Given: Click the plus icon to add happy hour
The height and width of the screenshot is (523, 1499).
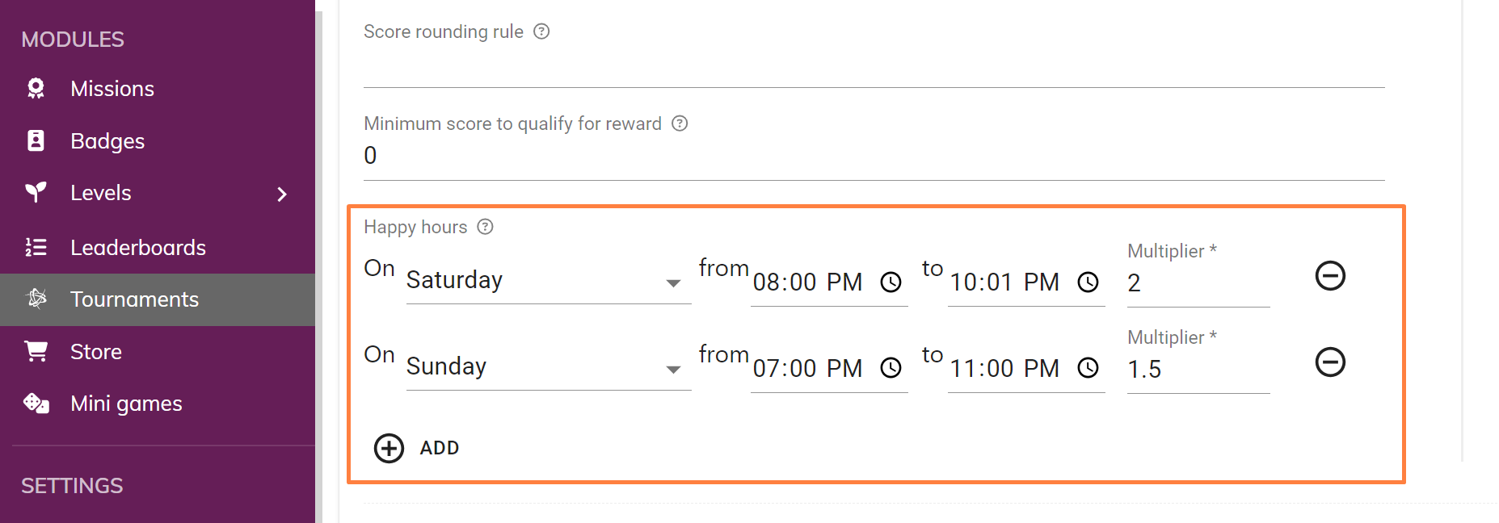Looking at the screenshot, I should (389, 448).
